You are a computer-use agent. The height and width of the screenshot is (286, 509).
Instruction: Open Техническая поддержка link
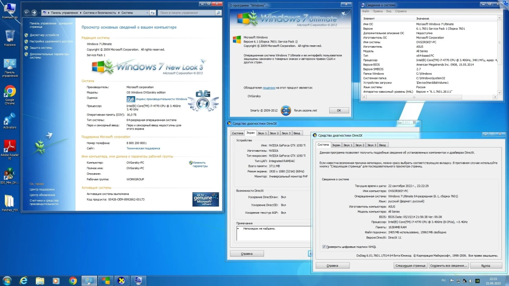[x=143, y=148]
